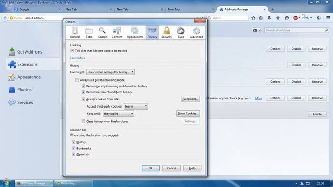Toggle Open tabs location bar suggestion

73,154
